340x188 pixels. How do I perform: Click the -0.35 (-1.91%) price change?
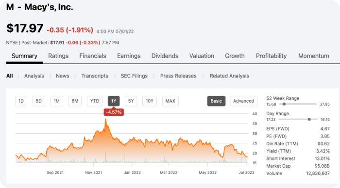(70, 30)
